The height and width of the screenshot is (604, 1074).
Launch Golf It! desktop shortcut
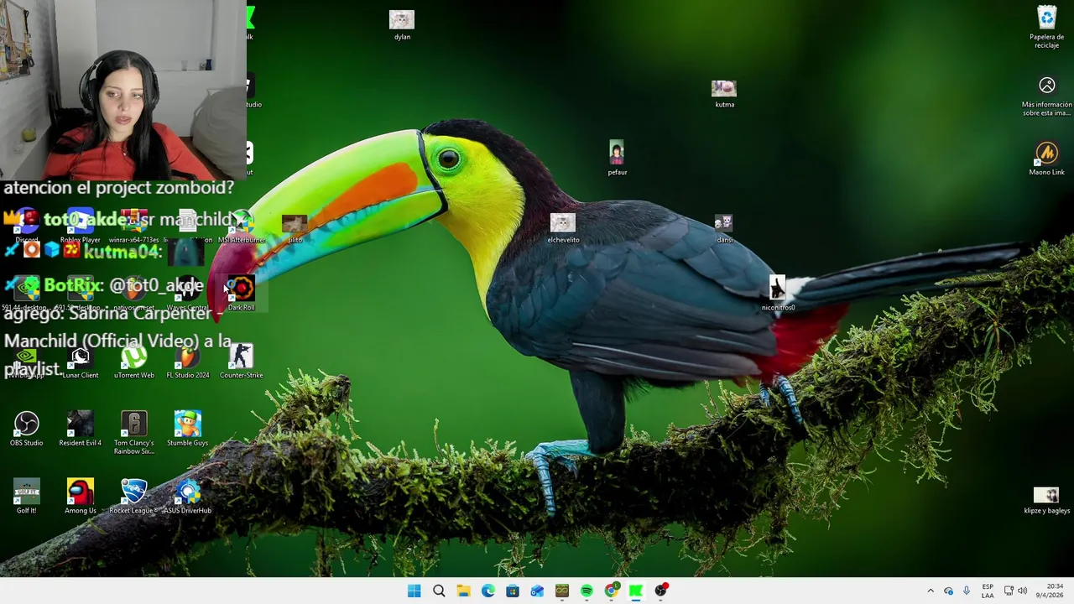[x=26, y=497]
